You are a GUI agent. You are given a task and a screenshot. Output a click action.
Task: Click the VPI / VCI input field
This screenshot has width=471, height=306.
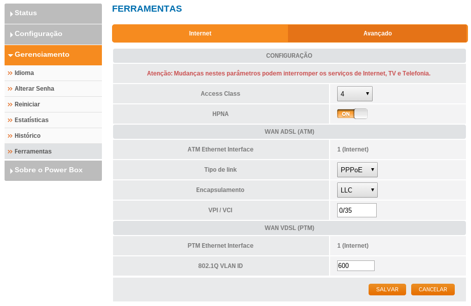point(357,210)
